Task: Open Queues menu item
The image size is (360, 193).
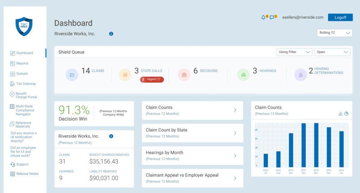Action: (22, 74)
